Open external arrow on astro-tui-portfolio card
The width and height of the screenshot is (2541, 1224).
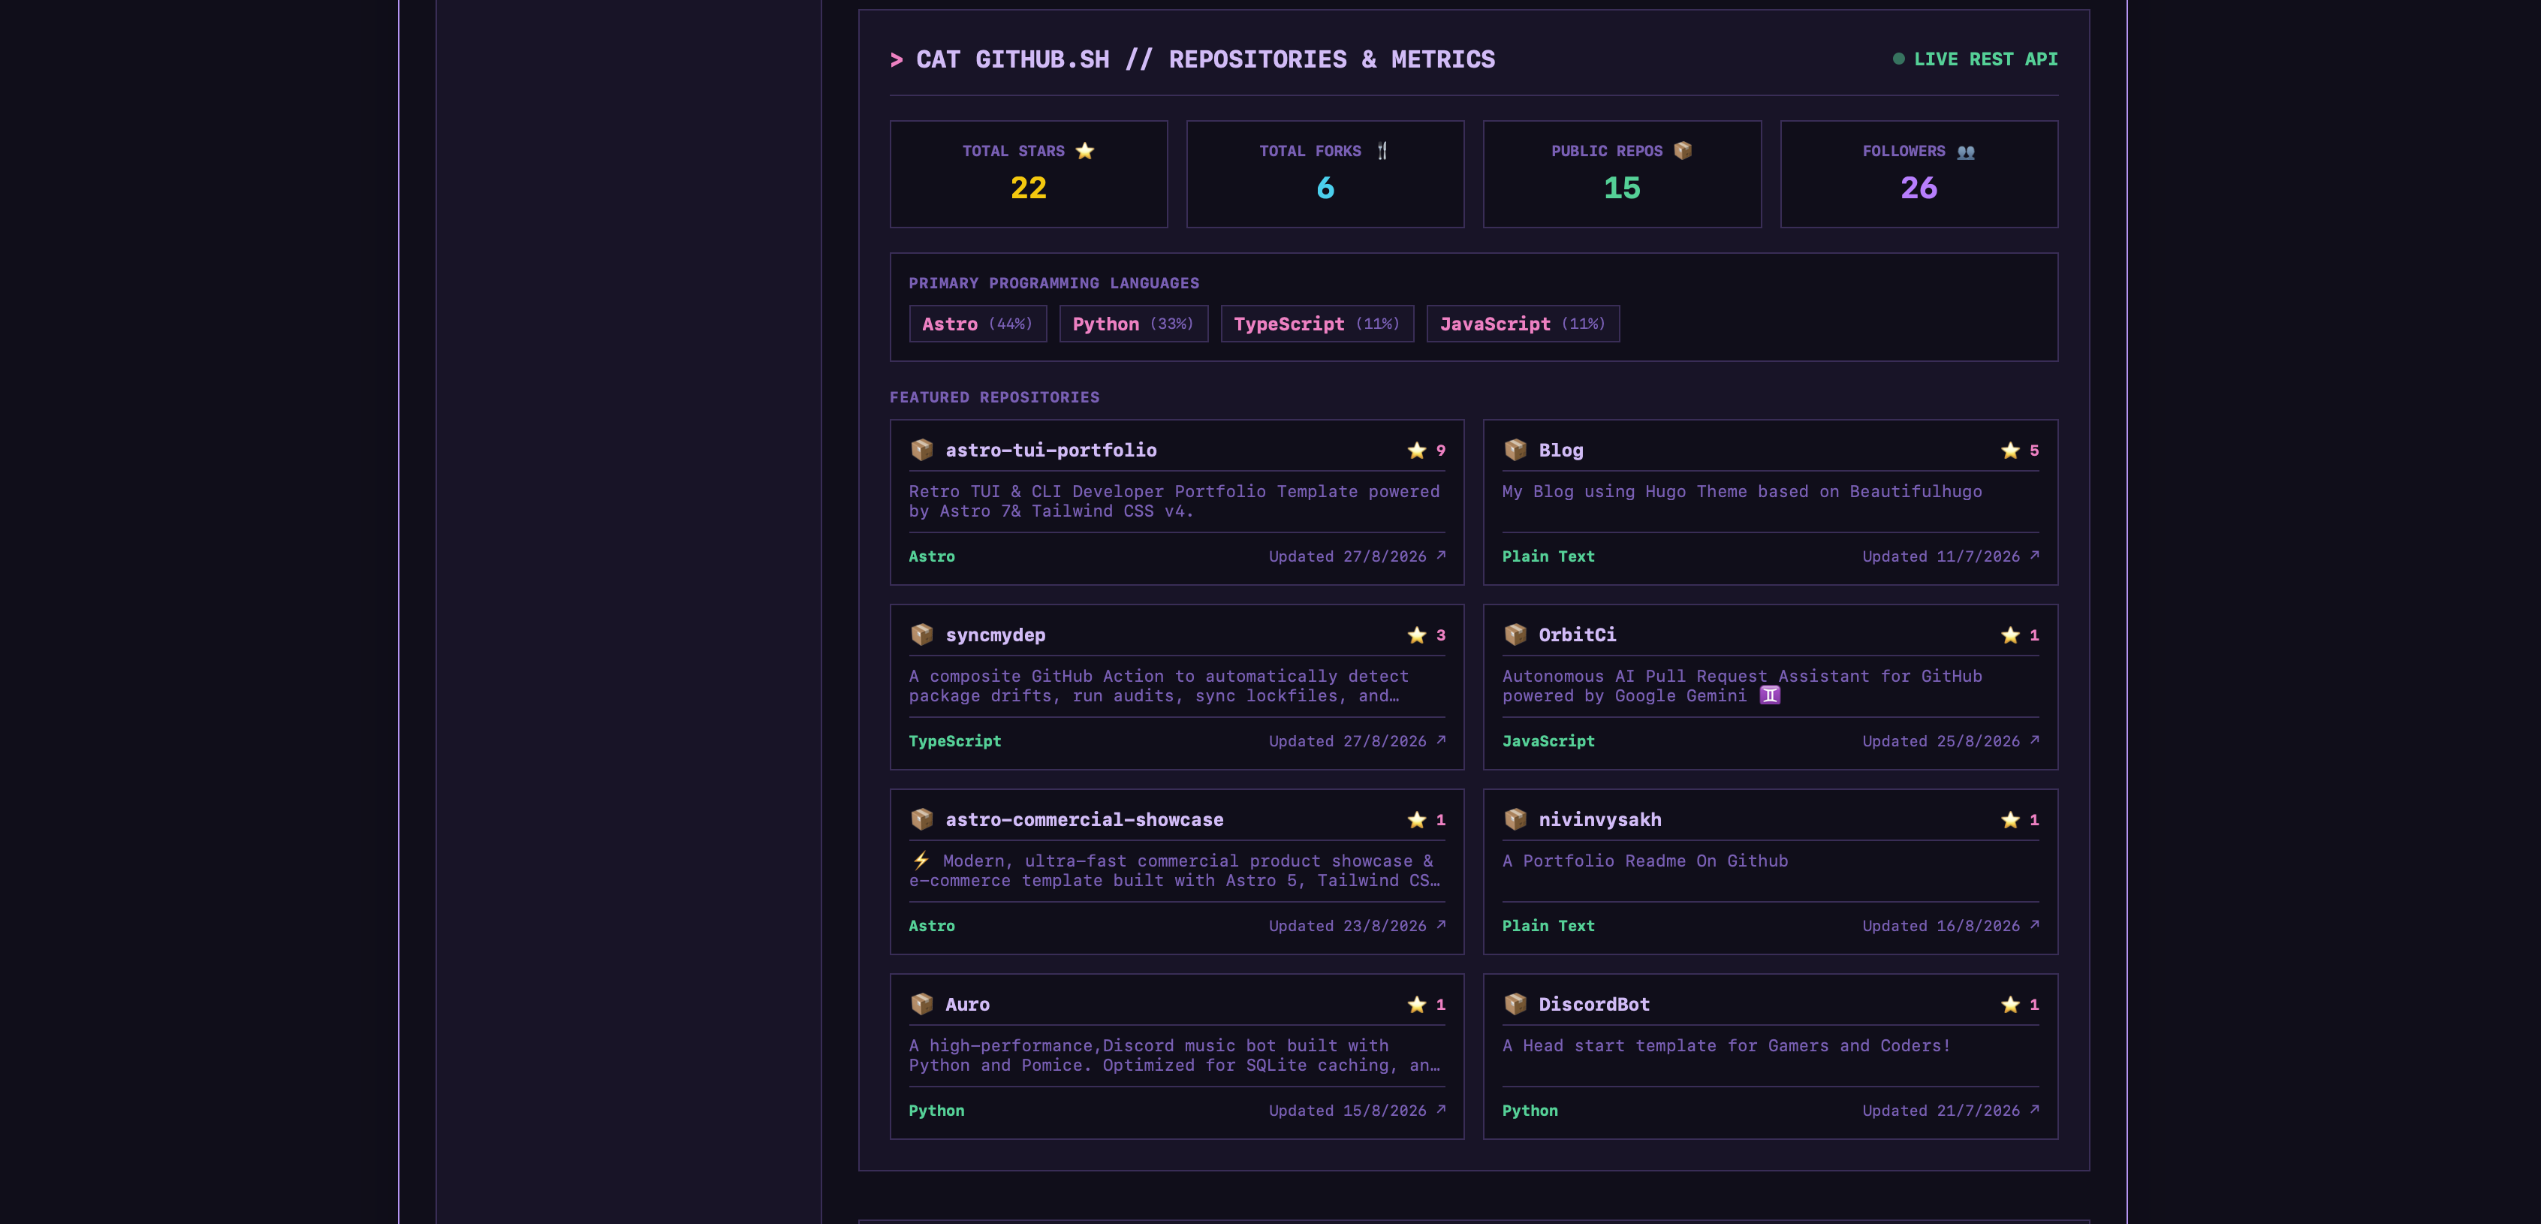coord(1441,555)
